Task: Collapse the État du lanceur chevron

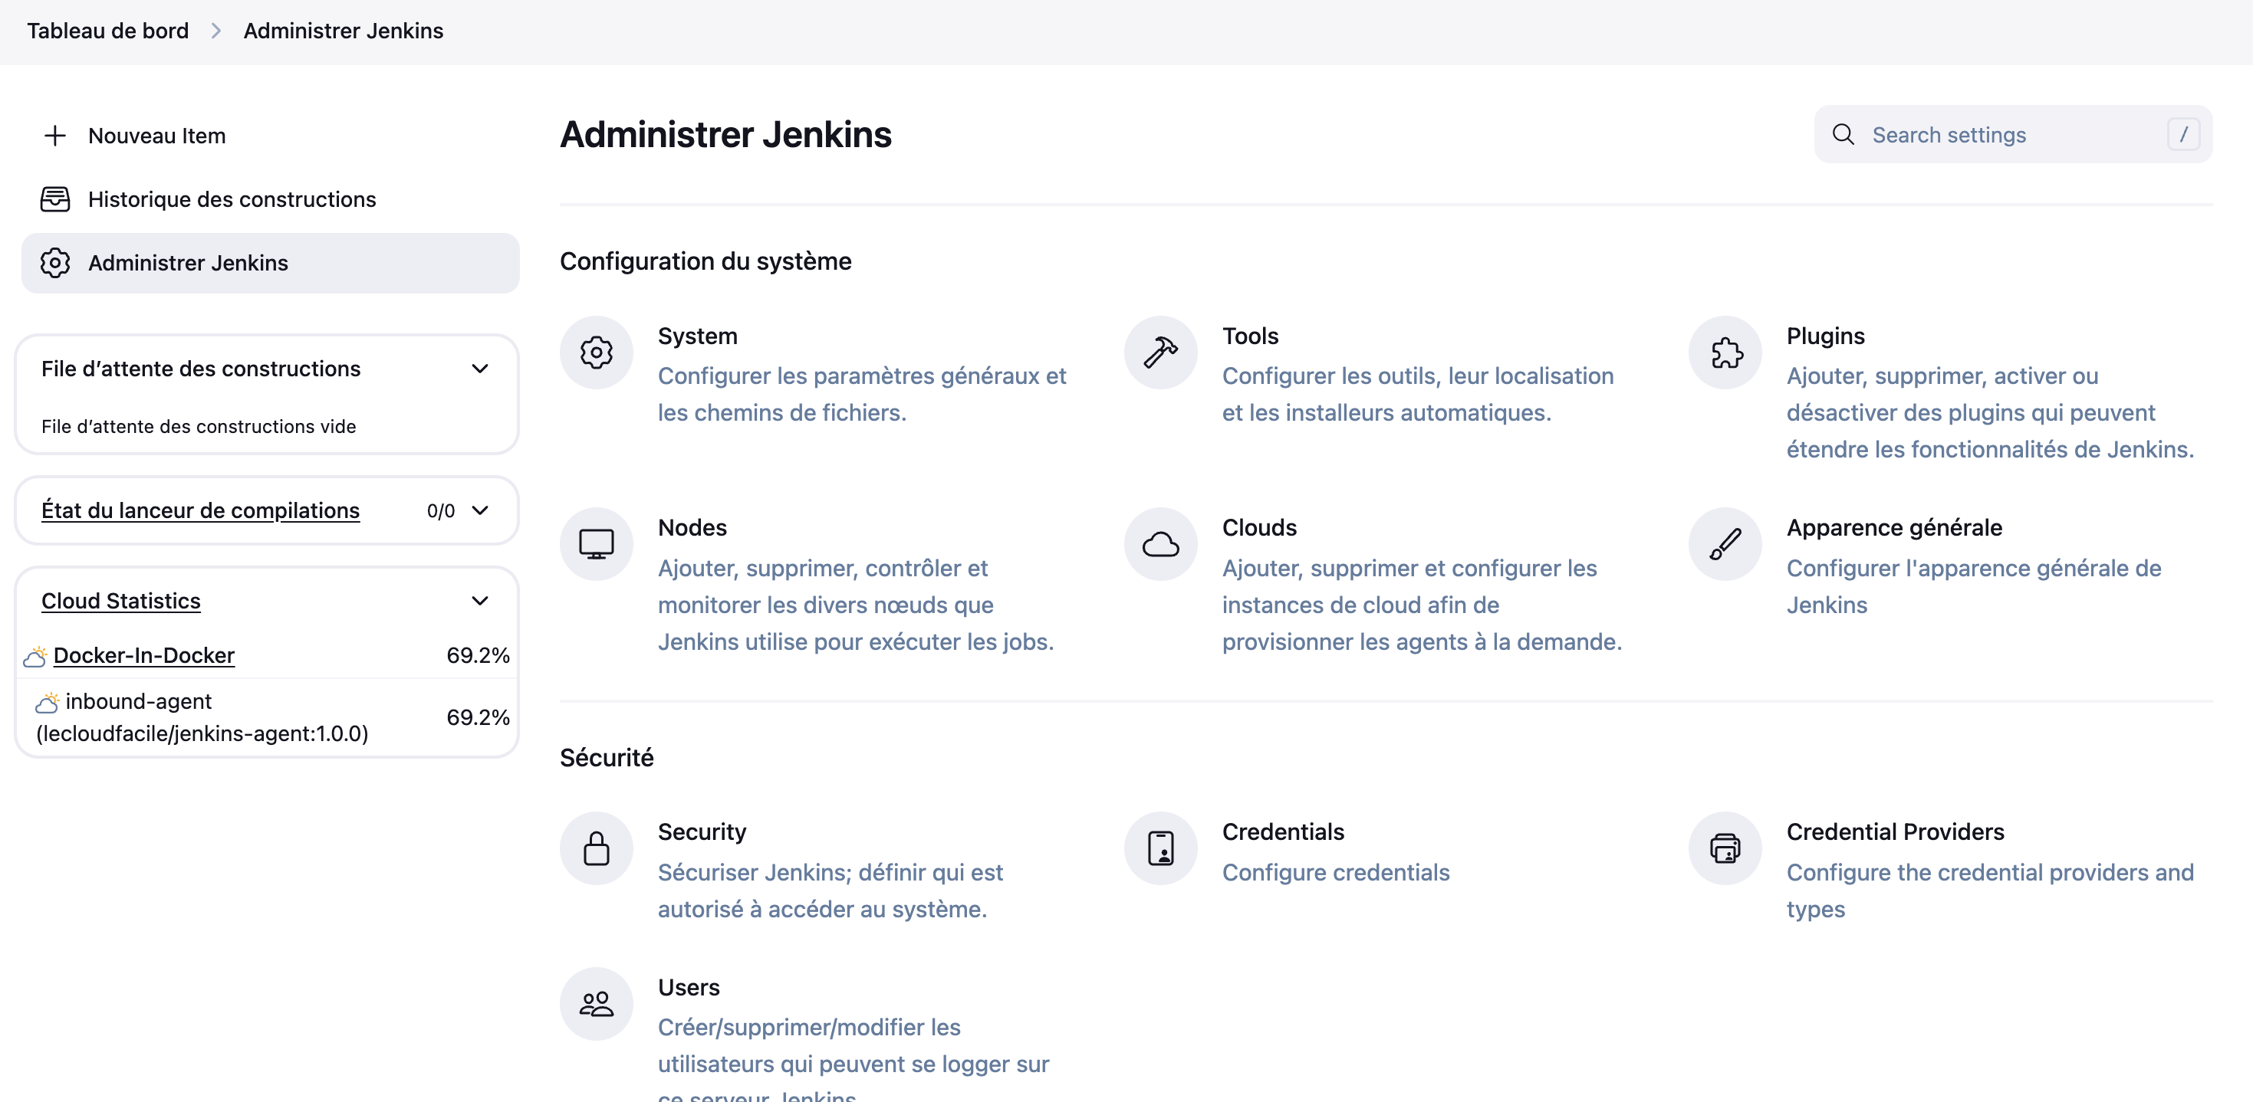Action: coord(479,510)
